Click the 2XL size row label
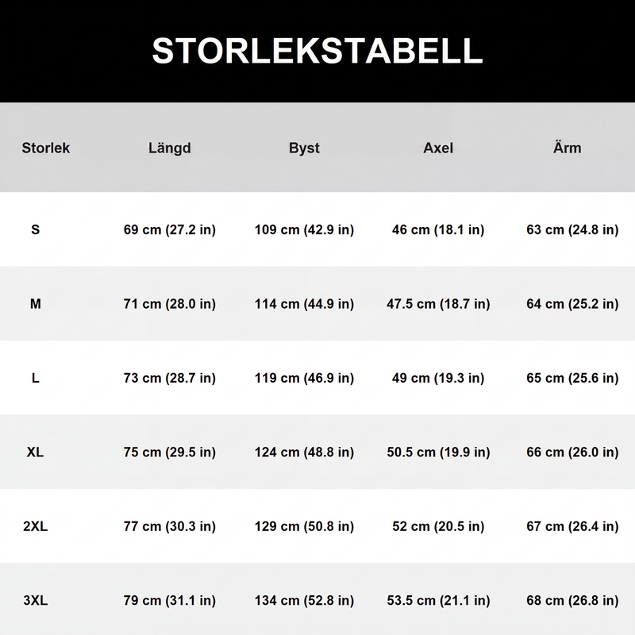The height and width of the screenshot is (635, 635). 35,526
